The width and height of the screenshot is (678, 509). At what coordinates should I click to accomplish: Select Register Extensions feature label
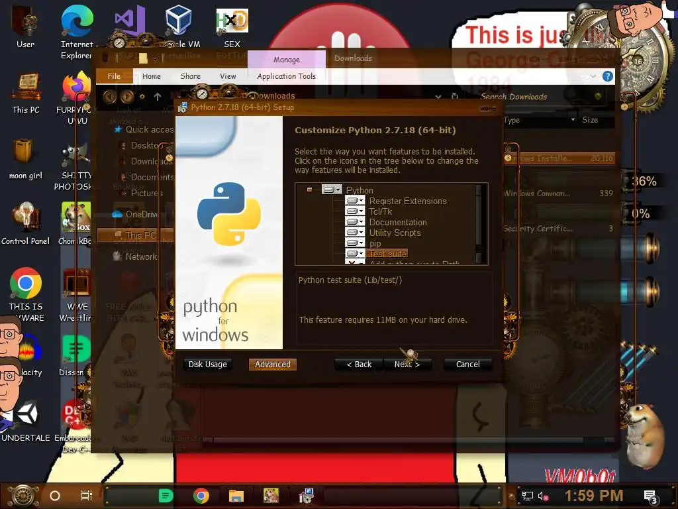[408, 201]
